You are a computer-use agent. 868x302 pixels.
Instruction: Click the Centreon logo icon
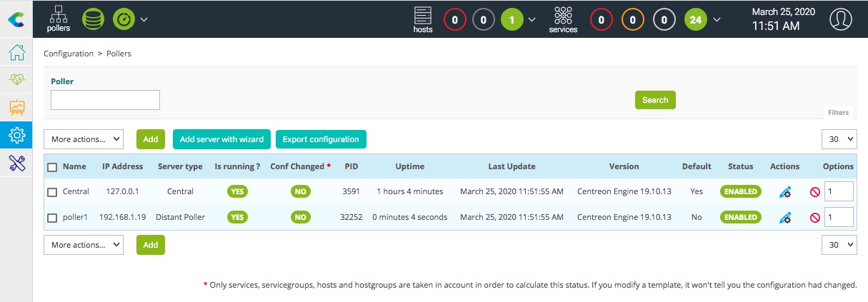[16, 19]
